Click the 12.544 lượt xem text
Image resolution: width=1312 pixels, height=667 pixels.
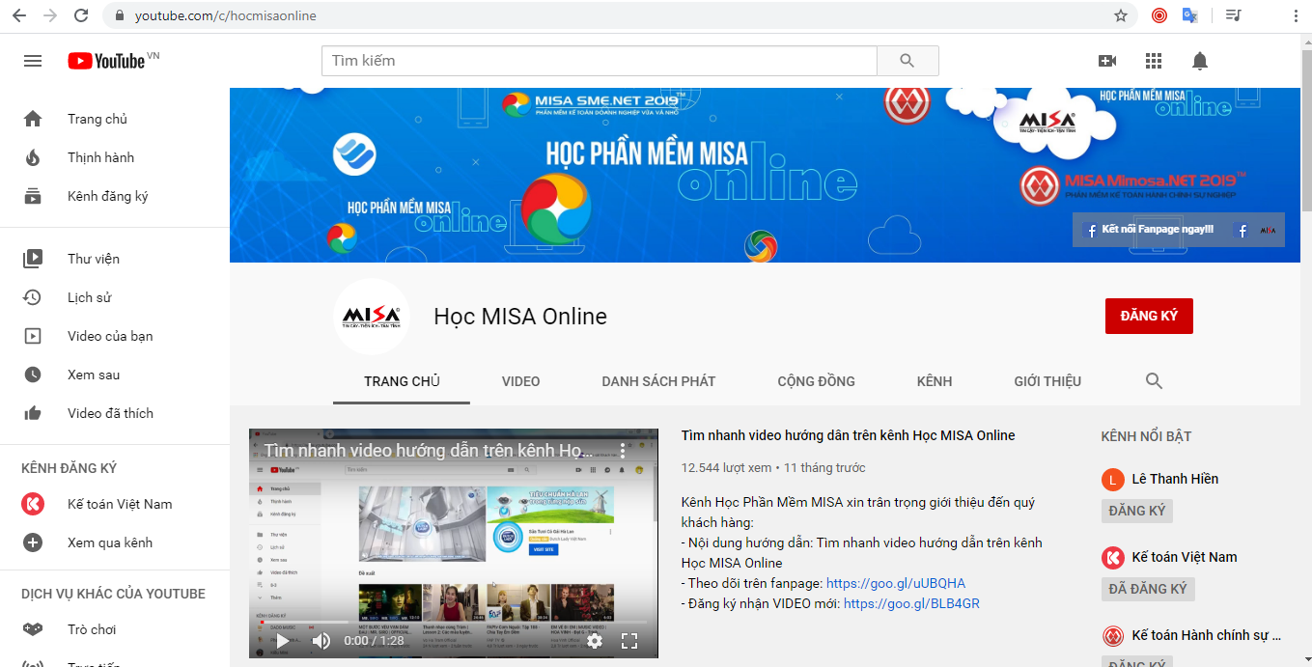point(726,467)
